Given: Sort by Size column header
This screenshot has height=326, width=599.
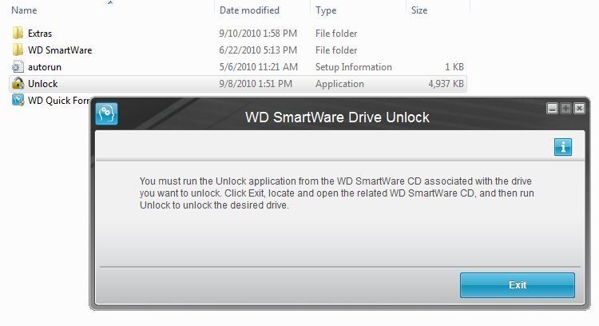Looking at the screenshot, I should point(419,10).
